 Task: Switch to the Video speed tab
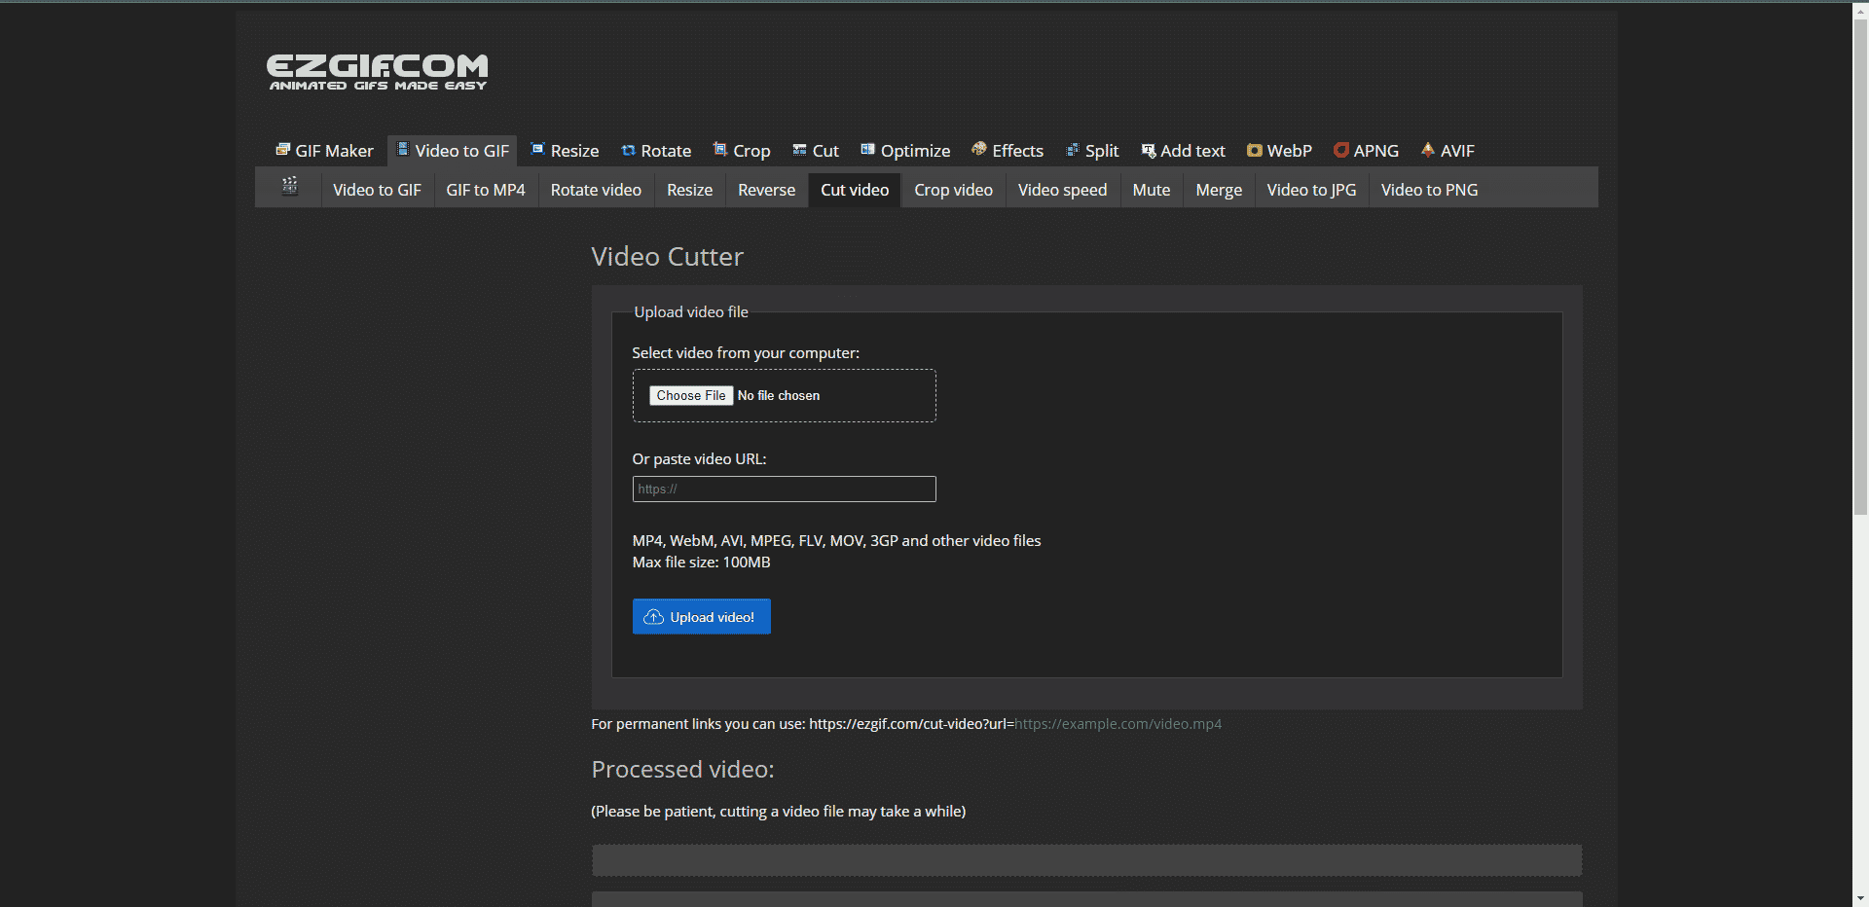point(1062,190)
